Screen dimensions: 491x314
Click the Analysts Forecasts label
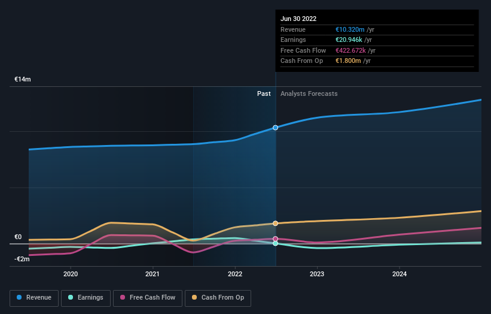309,93
